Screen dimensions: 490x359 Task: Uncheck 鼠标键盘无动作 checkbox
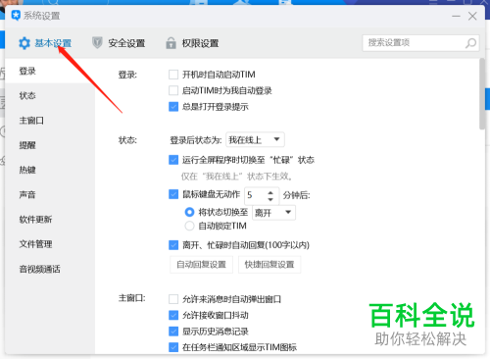(173, 194)
